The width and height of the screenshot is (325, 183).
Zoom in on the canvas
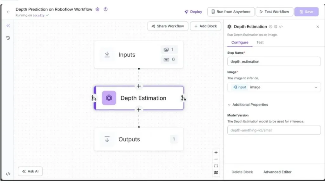click(x=216, y=152)
